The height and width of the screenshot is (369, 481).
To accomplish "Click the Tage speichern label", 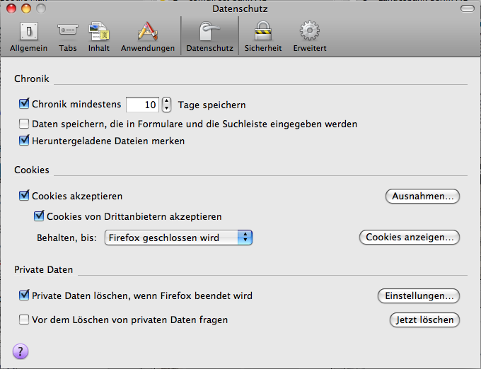I will tap(211, 105).
